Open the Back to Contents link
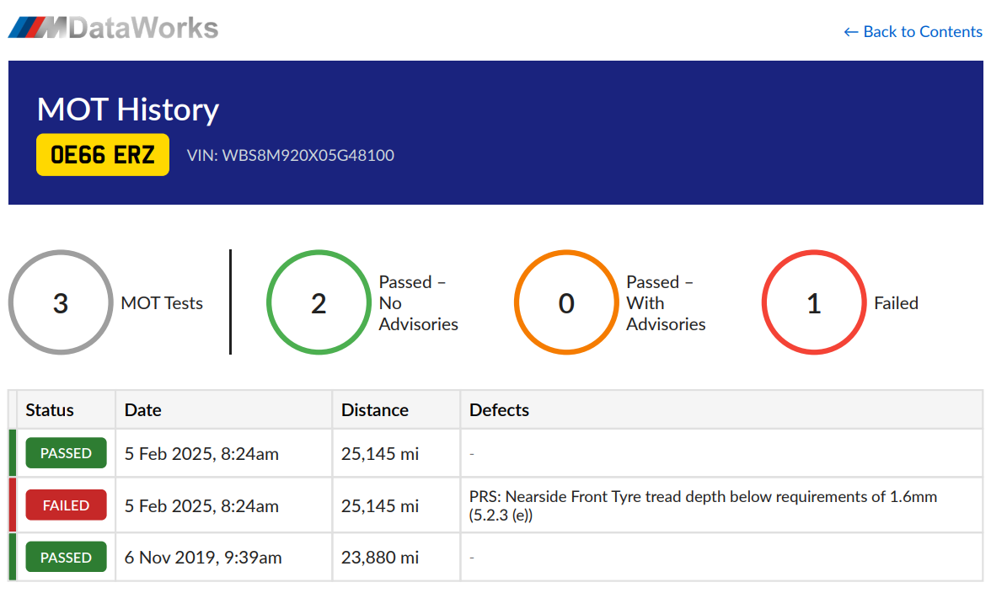Image resolution: width=991 pixels, height=593 pixels. 913,32
